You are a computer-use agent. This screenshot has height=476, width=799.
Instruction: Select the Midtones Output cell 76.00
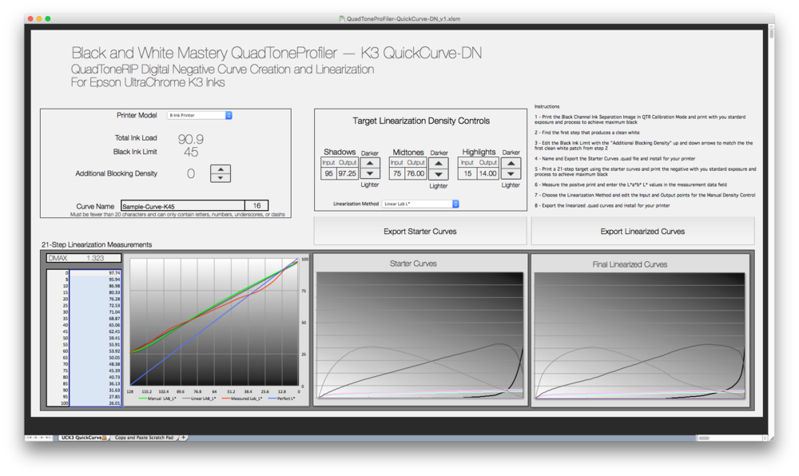point(415,173)
